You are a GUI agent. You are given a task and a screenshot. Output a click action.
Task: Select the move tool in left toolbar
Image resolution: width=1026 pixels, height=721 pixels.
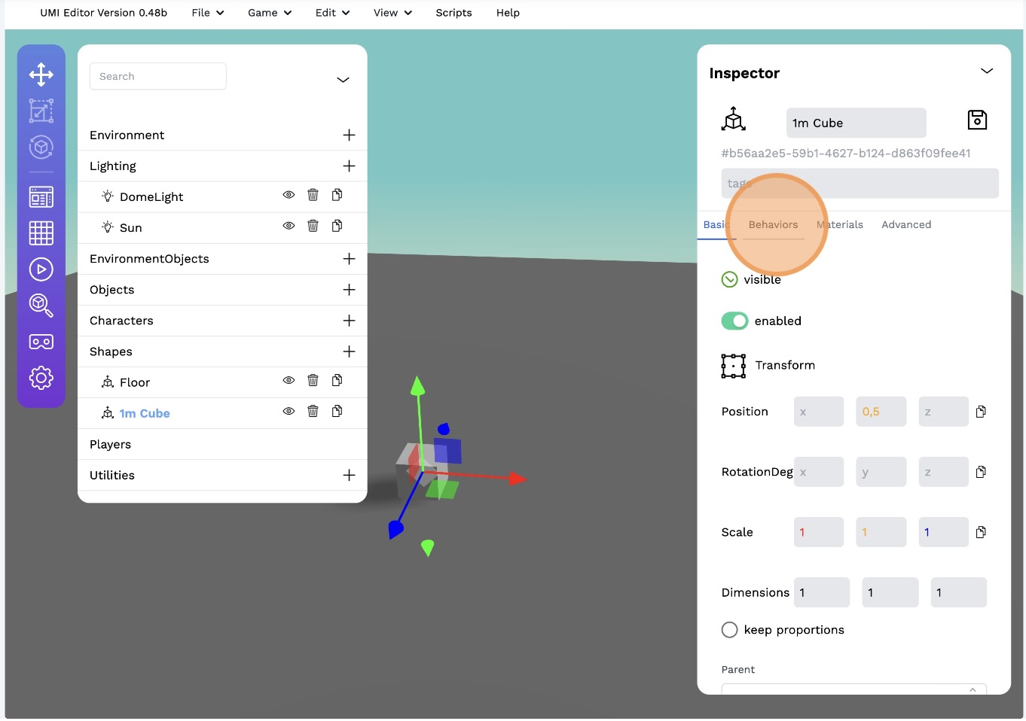tap(41, 74)
